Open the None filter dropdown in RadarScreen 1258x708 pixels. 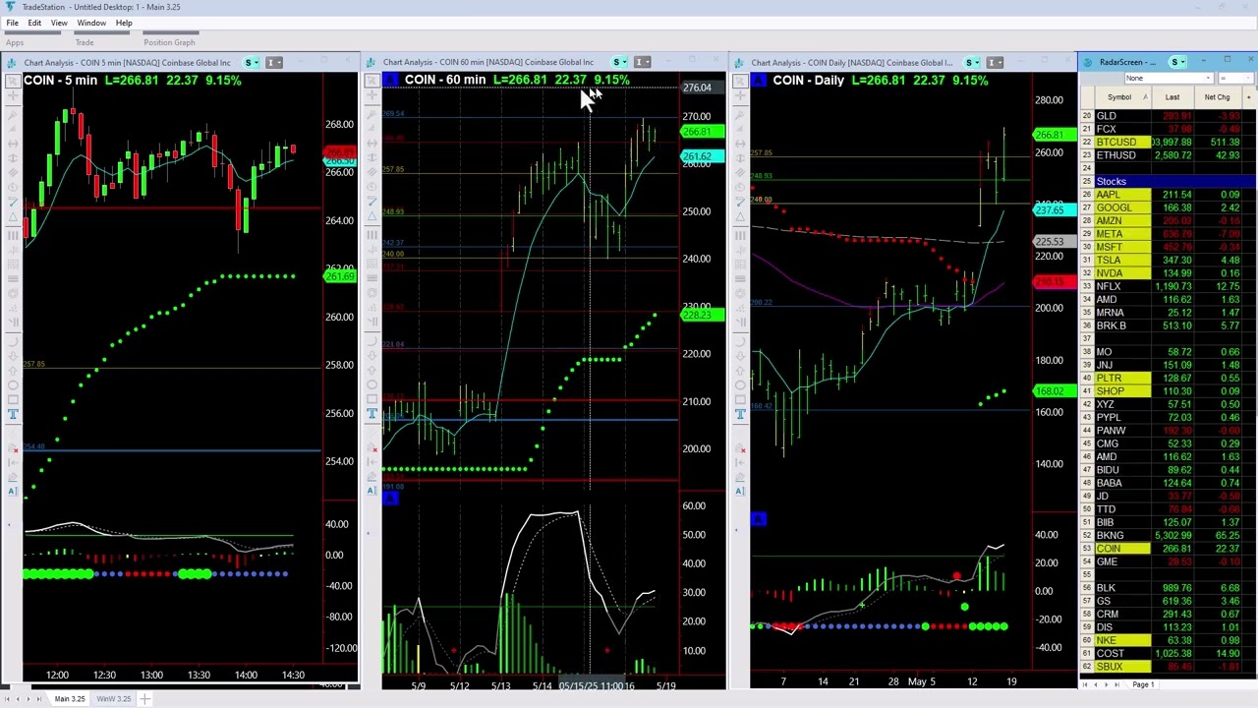1207,78
